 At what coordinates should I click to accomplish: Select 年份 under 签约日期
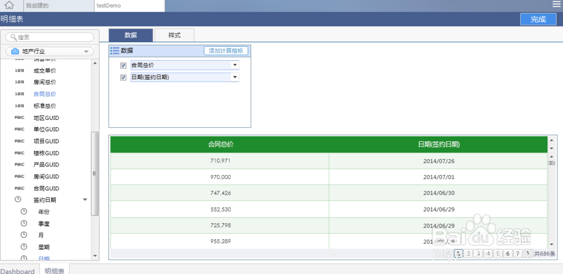pyautogui.click(x=44, y=212)
